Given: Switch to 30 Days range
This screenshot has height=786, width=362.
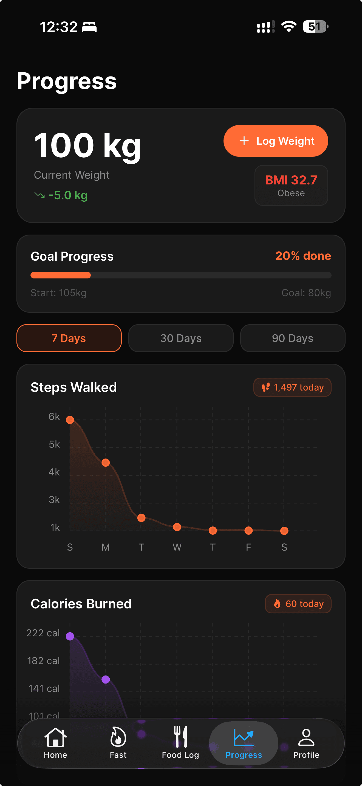Looking at the screenshot, I should click(x=181, y=338).
